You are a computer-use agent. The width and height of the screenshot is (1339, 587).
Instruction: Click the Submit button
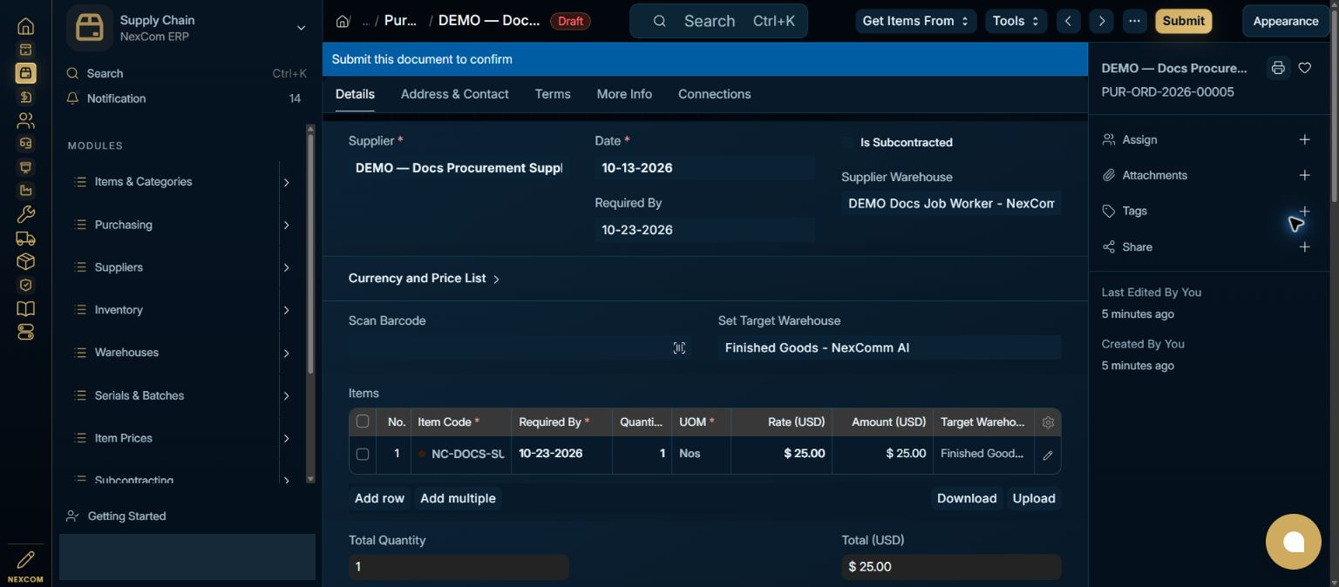(1183, 21)
